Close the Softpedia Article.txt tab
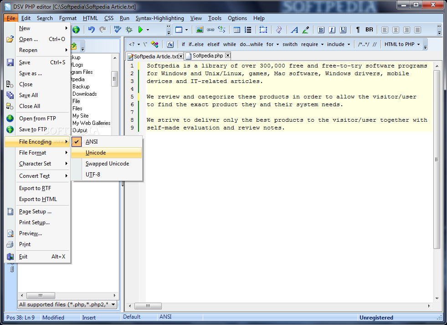This screenshot has height=325, width=447. [181, 57]
